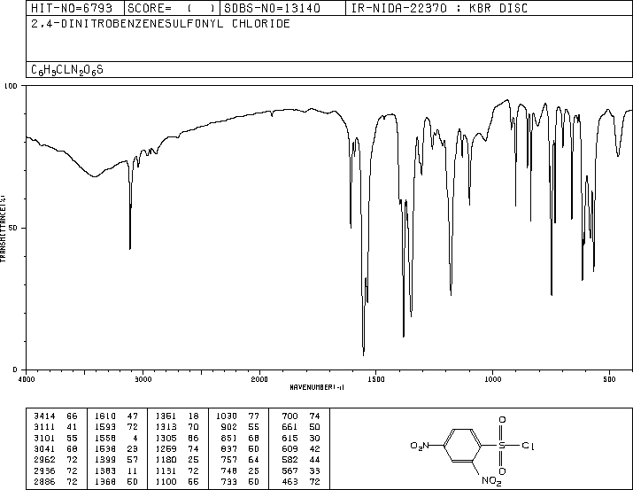The image size is (633, 490).
Task: Click the 100 y-axis tick label
Action: [x=11, y=86]
